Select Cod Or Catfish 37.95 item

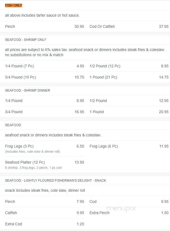pyautogui.click(x=129, y=26)
